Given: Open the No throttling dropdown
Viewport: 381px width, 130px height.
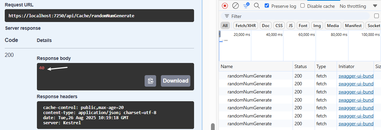Looking at the screenshot, I should tap(358, 6).
